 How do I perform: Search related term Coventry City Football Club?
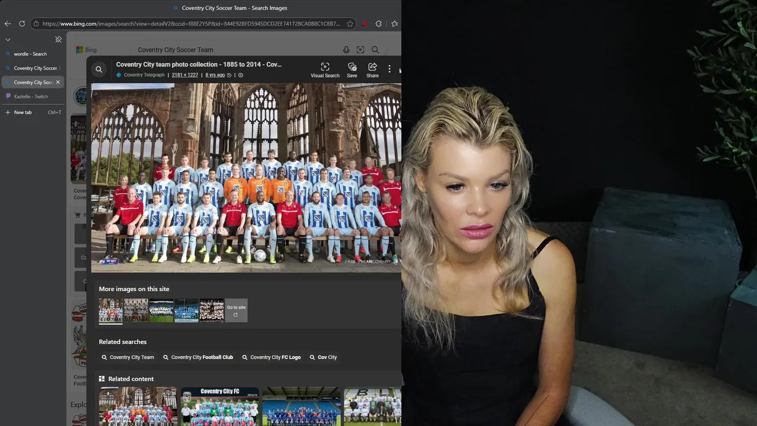coord(198,357)
